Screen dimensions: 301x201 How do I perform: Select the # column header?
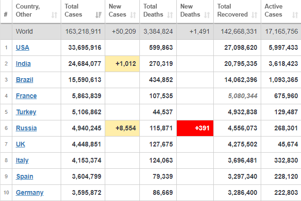click(6, 14)
